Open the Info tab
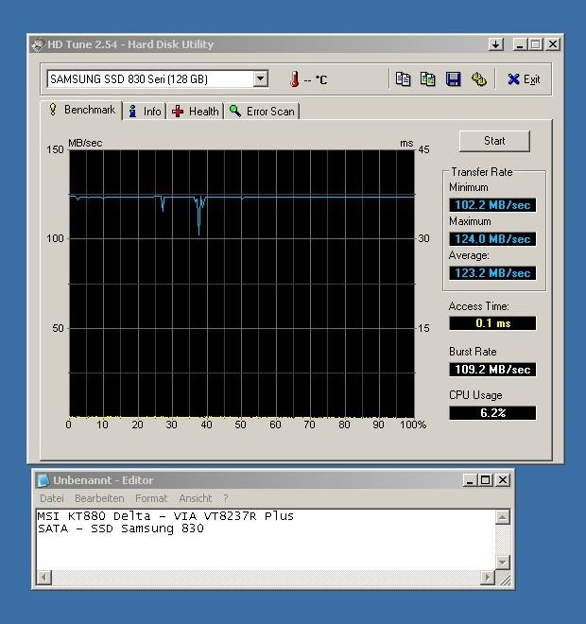This screenshot has height=624, width=586. point(145,112)
